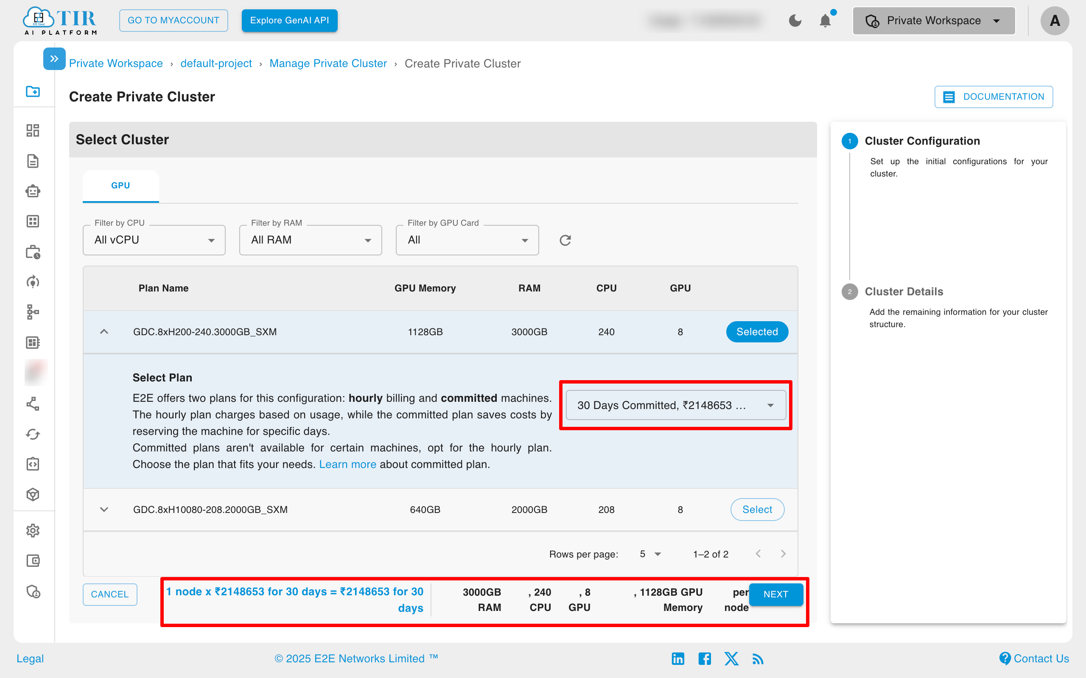The height and width of the screenshot is (678, 1086).
Task: Open the share nodes icon in sidebar
Action: [33, 403]
